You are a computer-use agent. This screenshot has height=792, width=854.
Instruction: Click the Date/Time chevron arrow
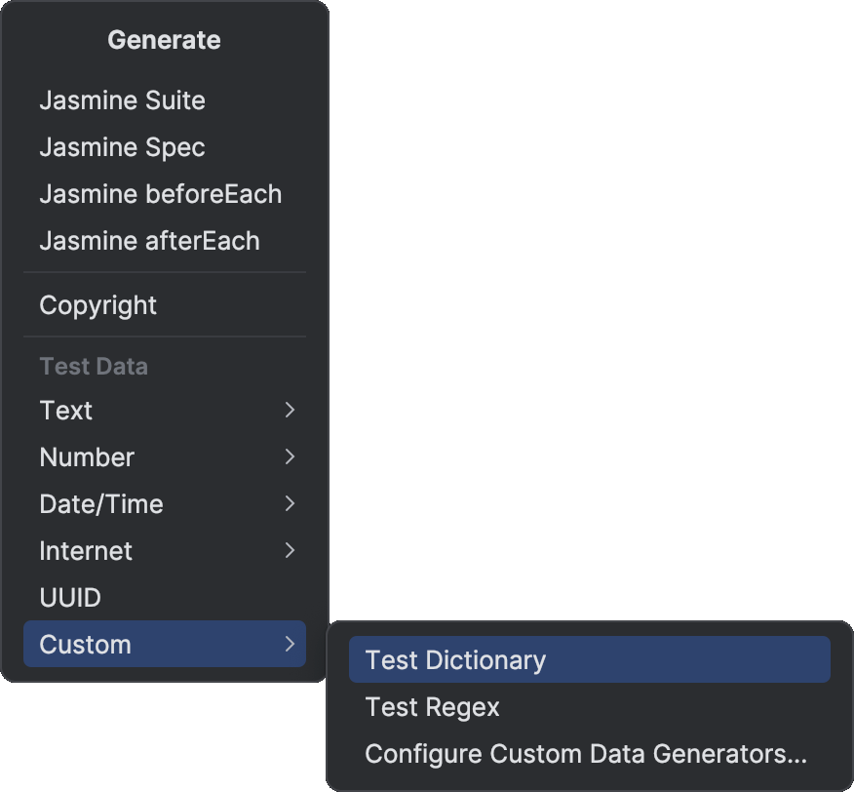290,504
